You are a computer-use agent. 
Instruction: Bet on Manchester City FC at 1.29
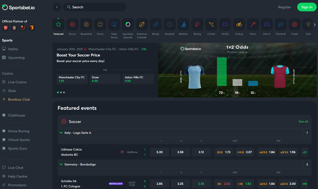click(x=72, y=79)
